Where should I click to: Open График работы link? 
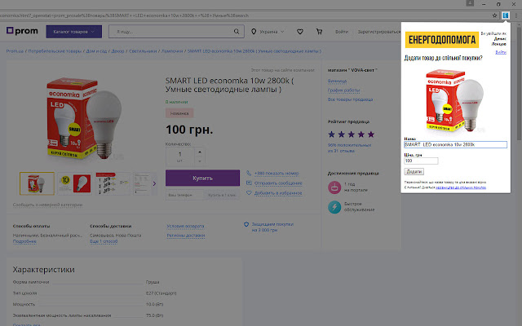(343, 90)
